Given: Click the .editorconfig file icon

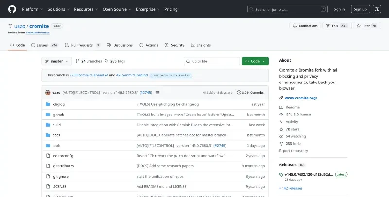Looking at the screenshot, I should pos(48,155).
